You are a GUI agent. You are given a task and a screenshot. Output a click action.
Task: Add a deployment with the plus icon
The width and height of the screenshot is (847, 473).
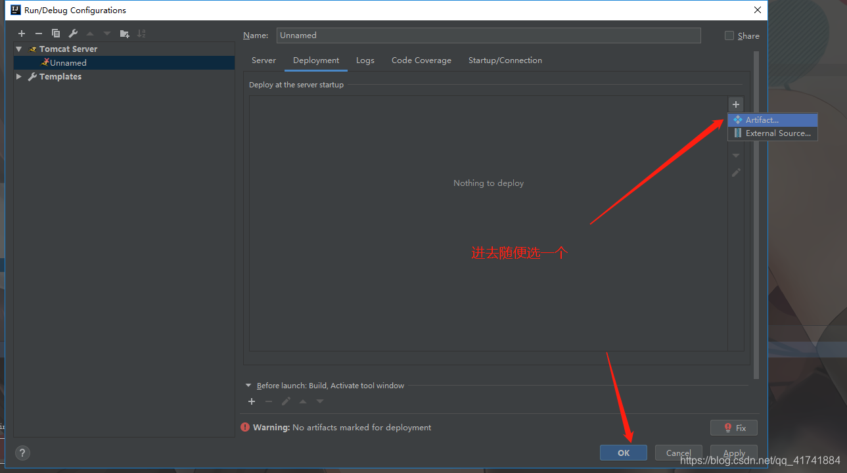(x=736, y=104)
